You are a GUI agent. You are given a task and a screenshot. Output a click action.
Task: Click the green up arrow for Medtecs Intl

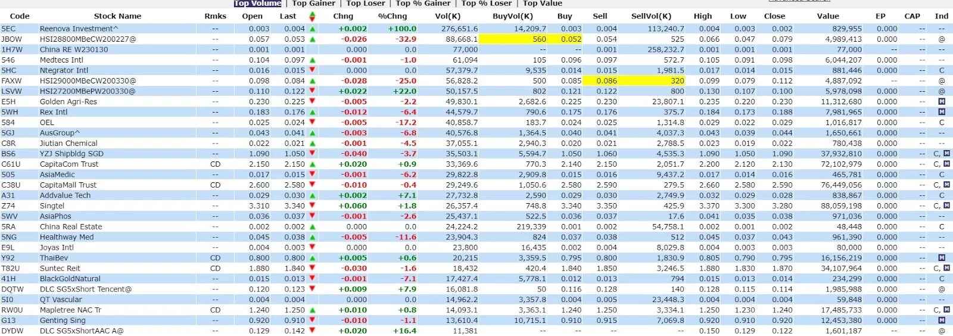[312, 60]
